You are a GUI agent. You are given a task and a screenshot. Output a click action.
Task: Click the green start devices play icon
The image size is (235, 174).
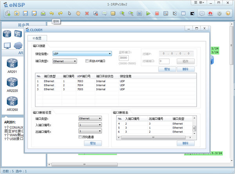[x=148, y=13]
